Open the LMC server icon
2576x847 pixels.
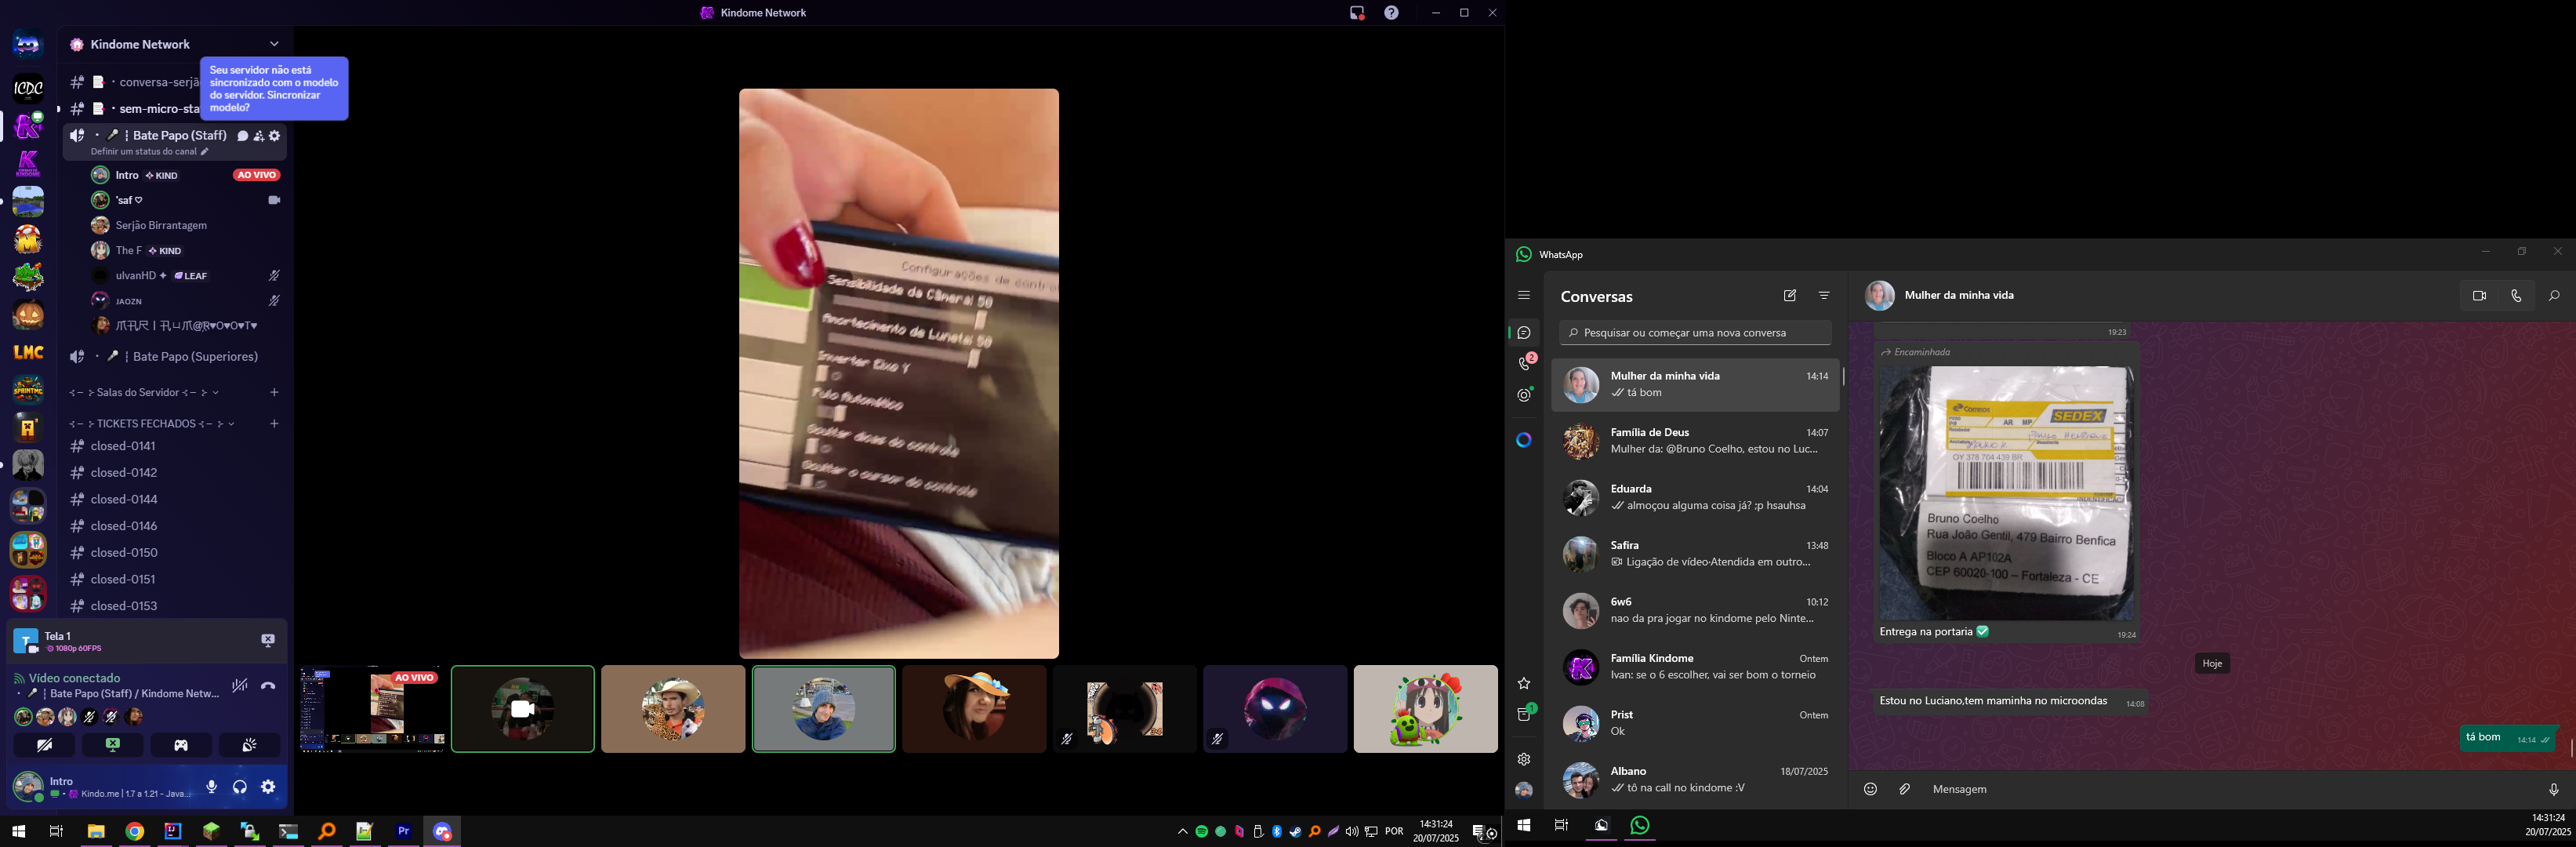click(x=28, y=352)
